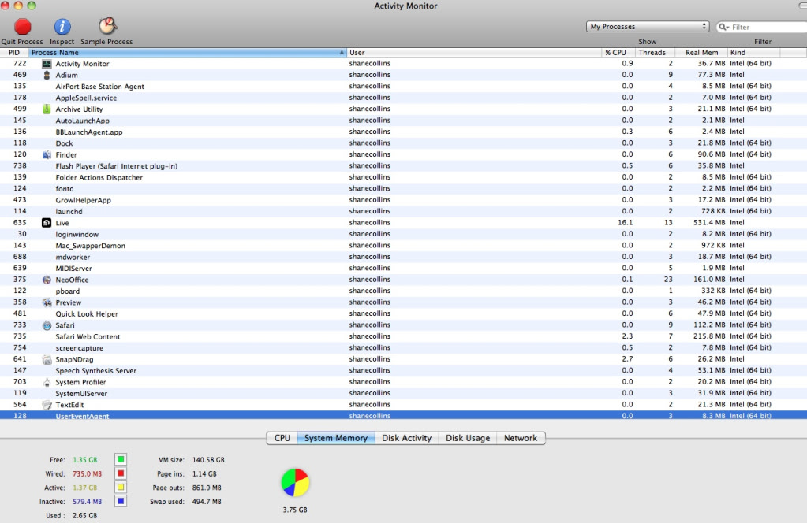Select the mdworker process row
Screen dimensions: 807x523
(404, 257)
